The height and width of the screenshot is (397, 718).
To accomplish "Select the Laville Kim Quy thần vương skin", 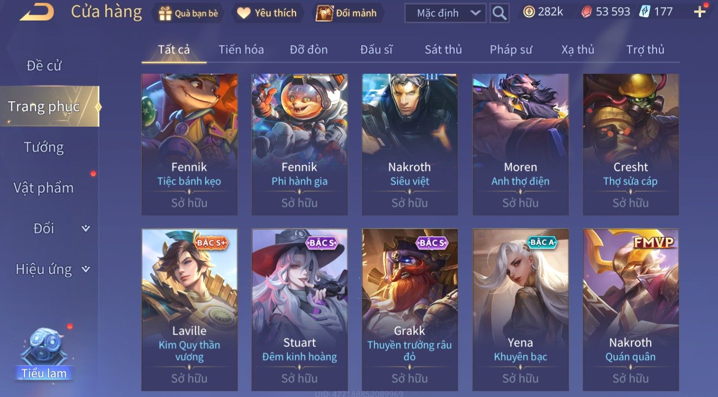I will tap(189, 310).
